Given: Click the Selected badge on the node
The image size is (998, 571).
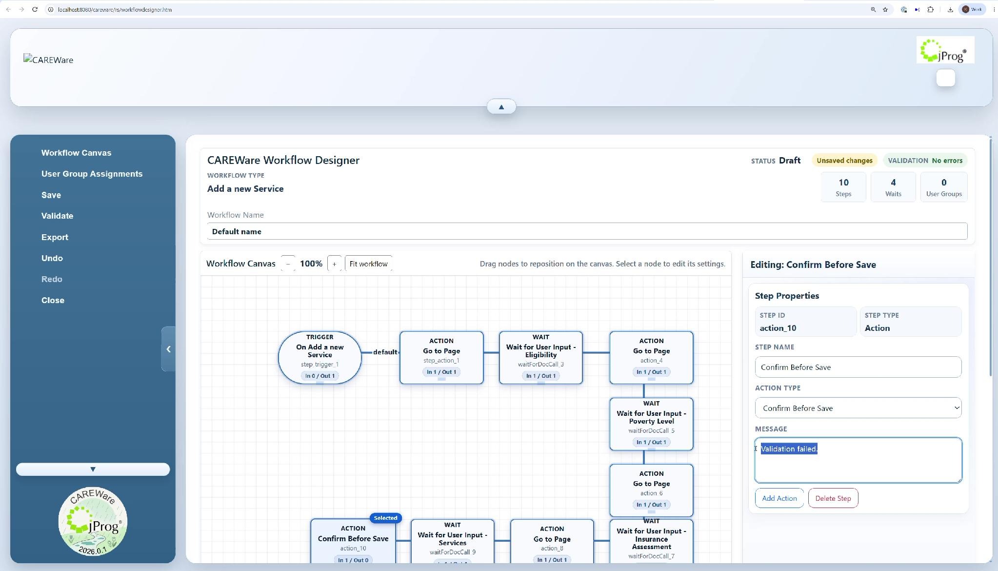Looking at the screenshot, I should coord(385,518).
